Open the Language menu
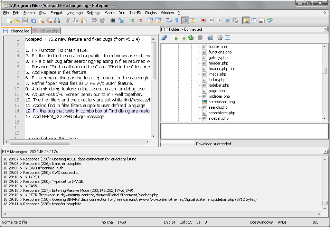The width and height of the screenshot is (330, 227). [75, 13]
